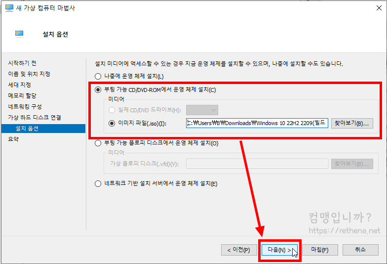Choose the '이미지 파일(.iso)' radio button
This screenshot has width=387, height=264.
tap(112, 124)
